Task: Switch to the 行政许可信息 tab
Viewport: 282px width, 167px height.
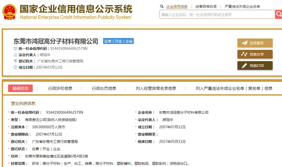Action: tap(60, 88)
